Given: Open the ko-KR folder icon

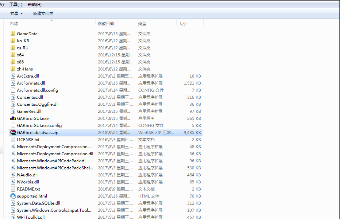Looking at the screenshot, I should (x=13, y=41).
